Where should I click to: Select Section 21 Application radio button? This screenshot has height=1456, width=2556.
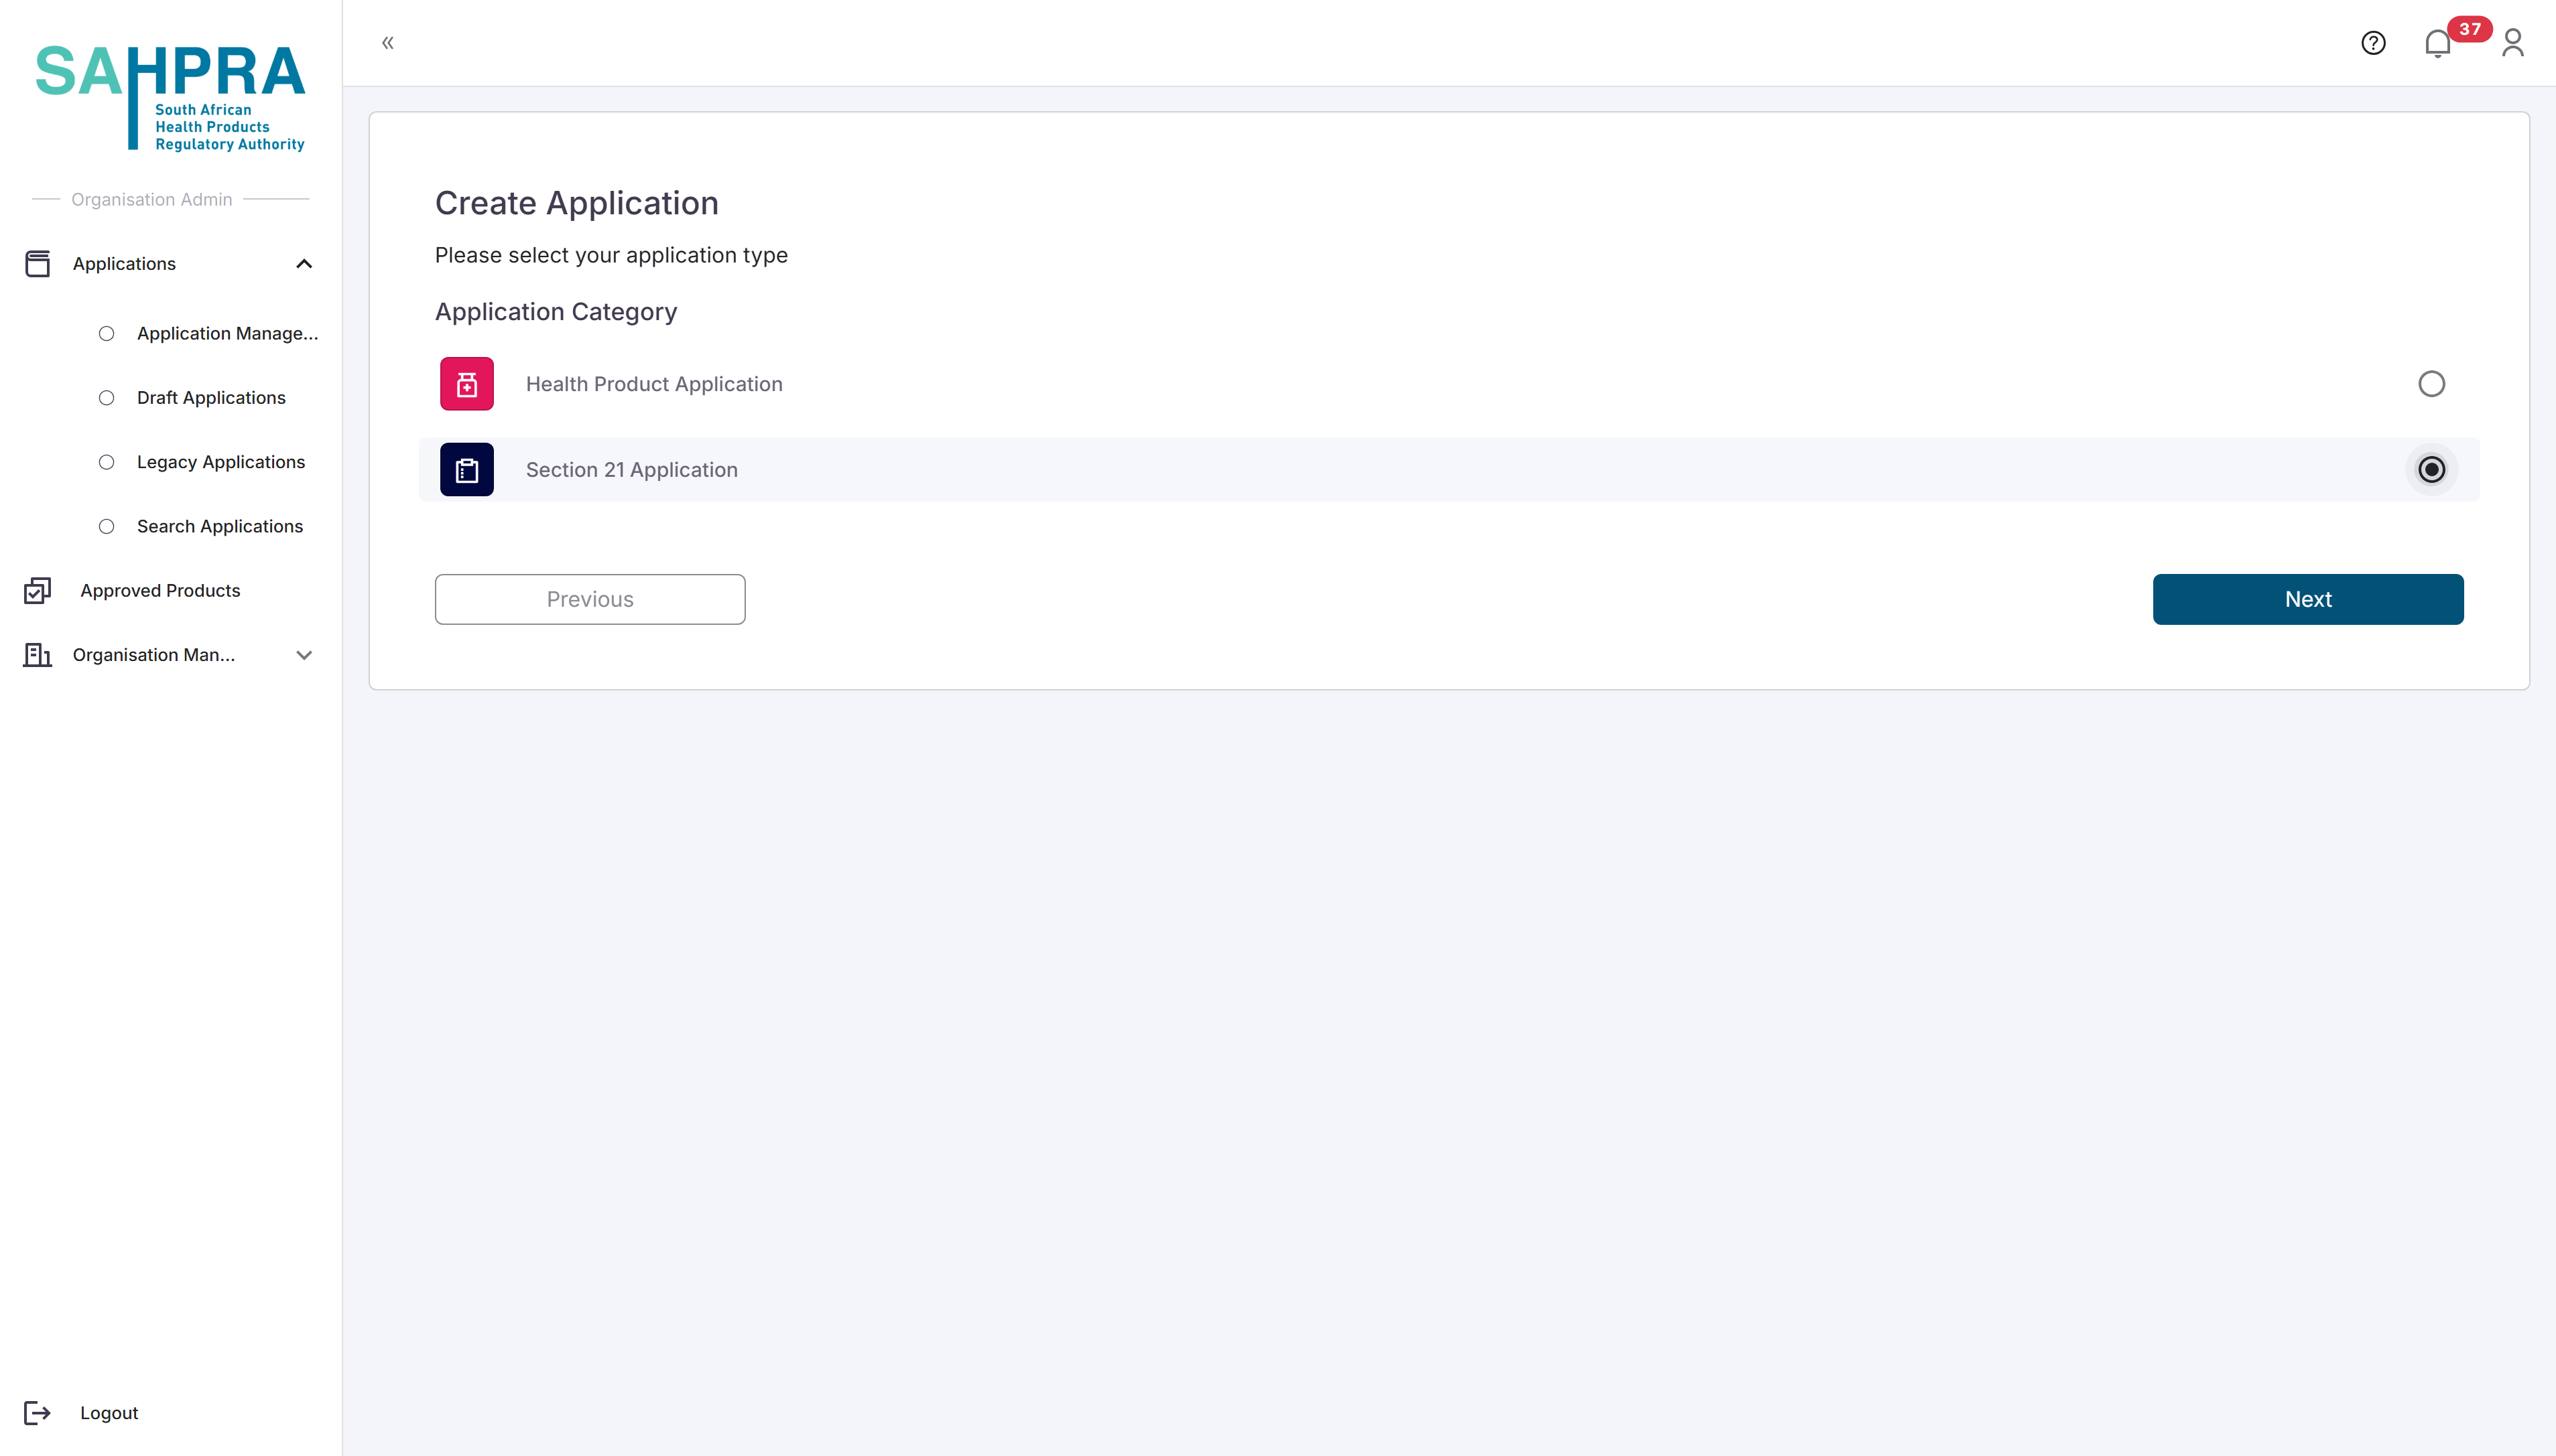[x=2432, y=470]
